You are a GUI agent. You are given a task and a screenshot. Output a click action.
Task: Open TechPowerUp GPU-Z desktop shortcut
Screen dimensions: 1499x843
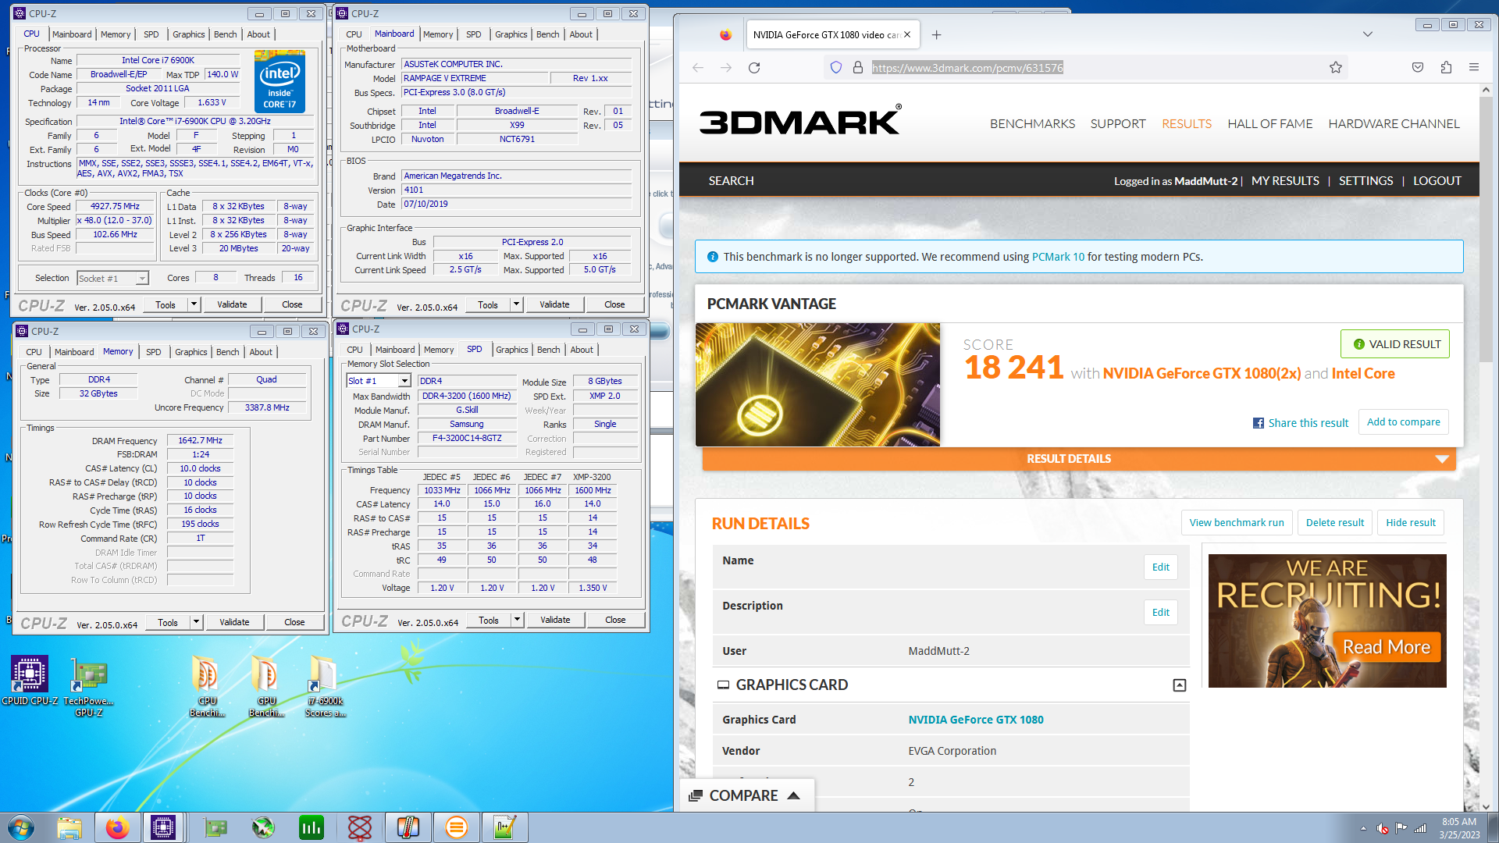[x=89, y=687]
